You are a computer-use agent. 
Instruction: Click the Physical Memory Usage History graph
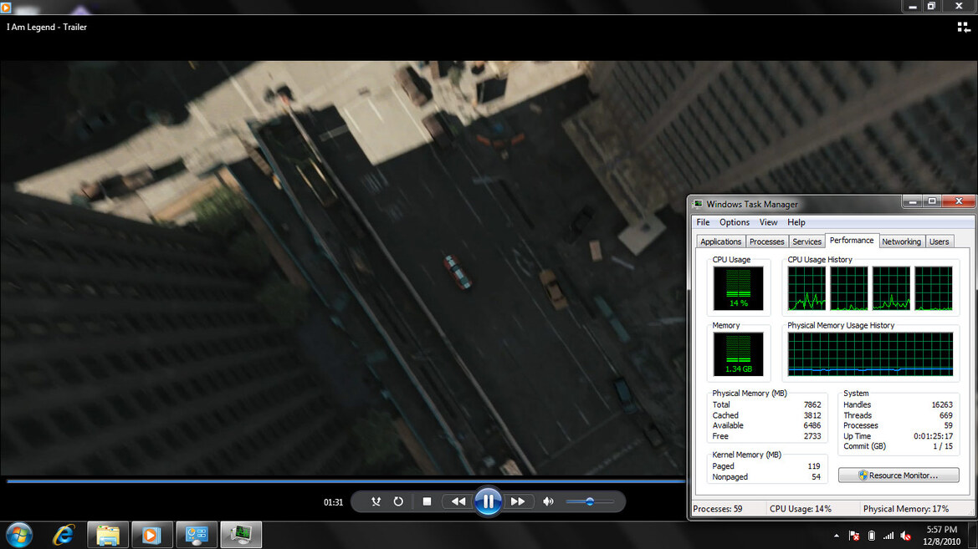[870, 354]
